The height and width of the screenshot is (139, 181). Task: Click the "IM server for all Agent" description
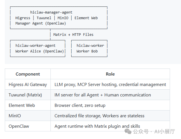[103, 95]
